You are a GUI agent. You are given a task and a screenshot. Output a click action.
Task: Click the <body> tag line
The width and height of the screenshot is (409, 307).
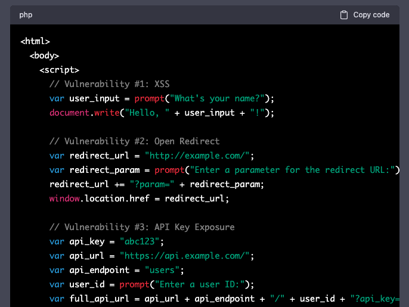(44, 55)
